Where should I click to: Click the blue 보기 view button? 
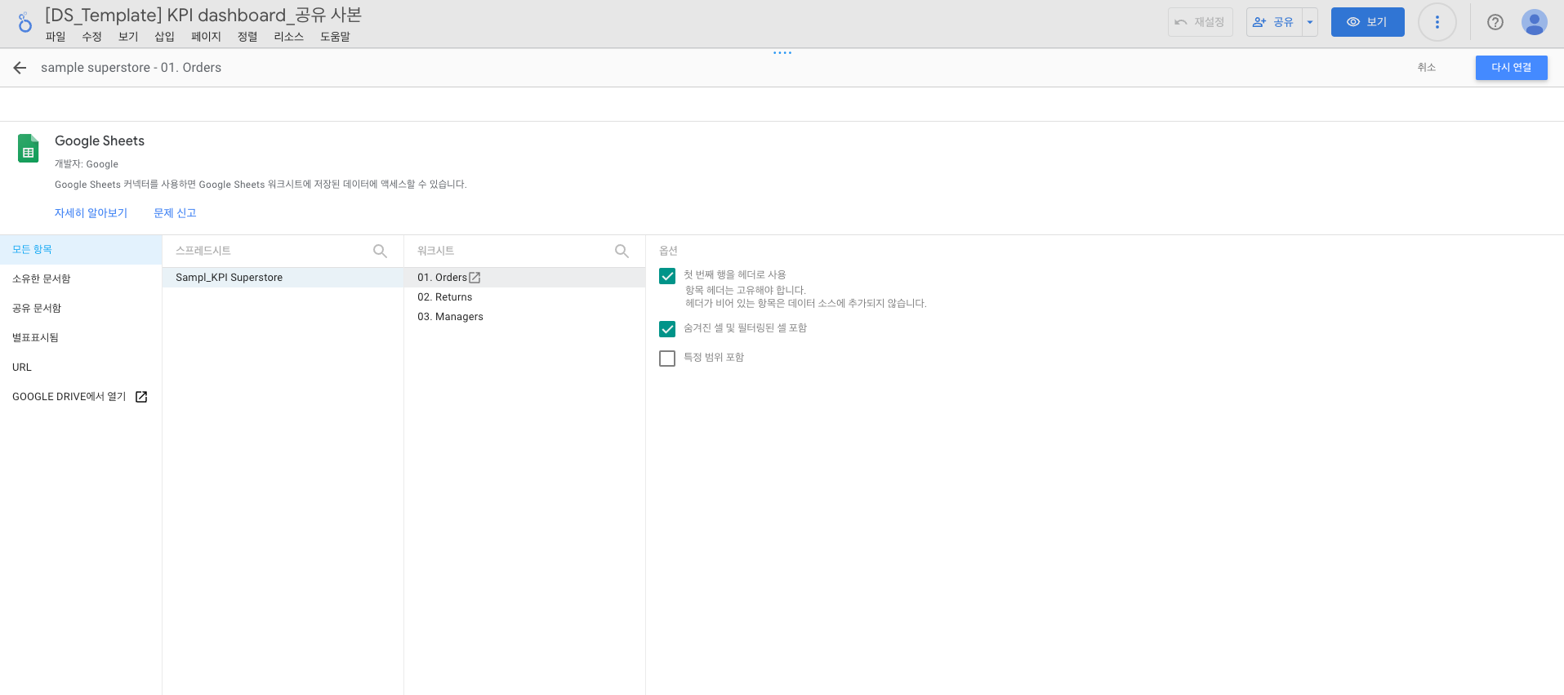tap(1367, 22)
